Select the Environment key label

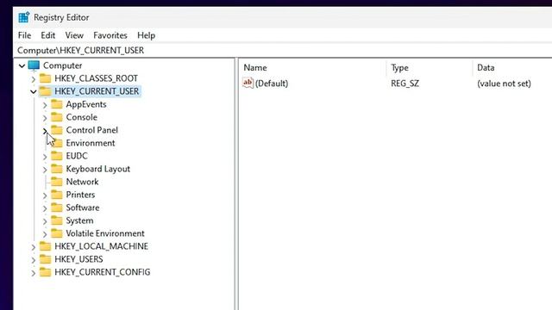pyautogui.click(x=91, y=143)
